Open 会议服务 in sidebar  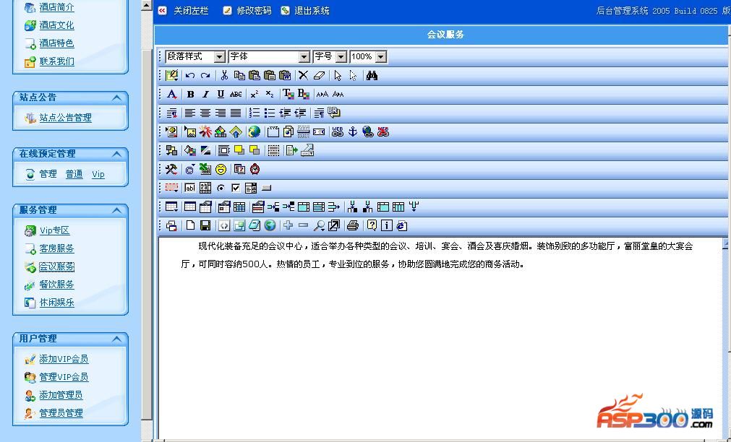pyautogui.click(x=57, y=266)
